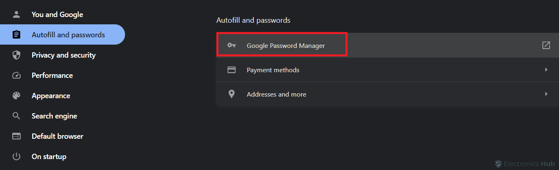This screenshot has width=559, height=170.
Task: Click the key icon for Google Password Manager
Action: coord(231,45)
